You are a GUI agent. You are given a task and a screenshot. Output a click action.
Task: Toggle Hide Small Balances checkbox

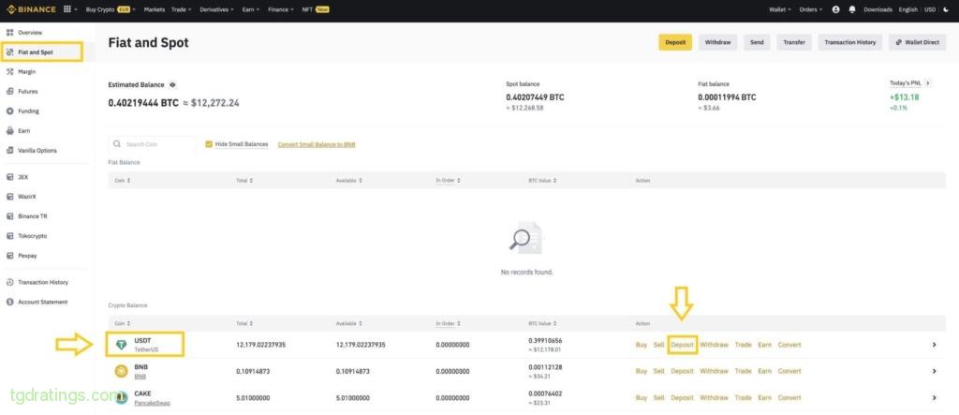coord(209,144)
